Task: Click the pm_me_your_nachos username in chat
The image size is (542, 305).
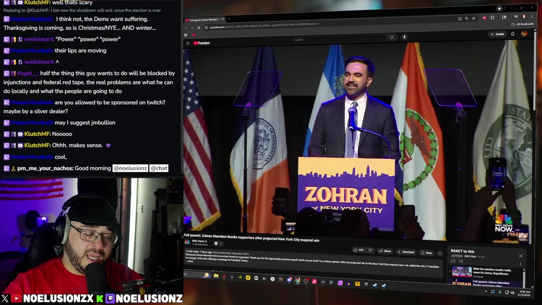Action: pos(45,168)
